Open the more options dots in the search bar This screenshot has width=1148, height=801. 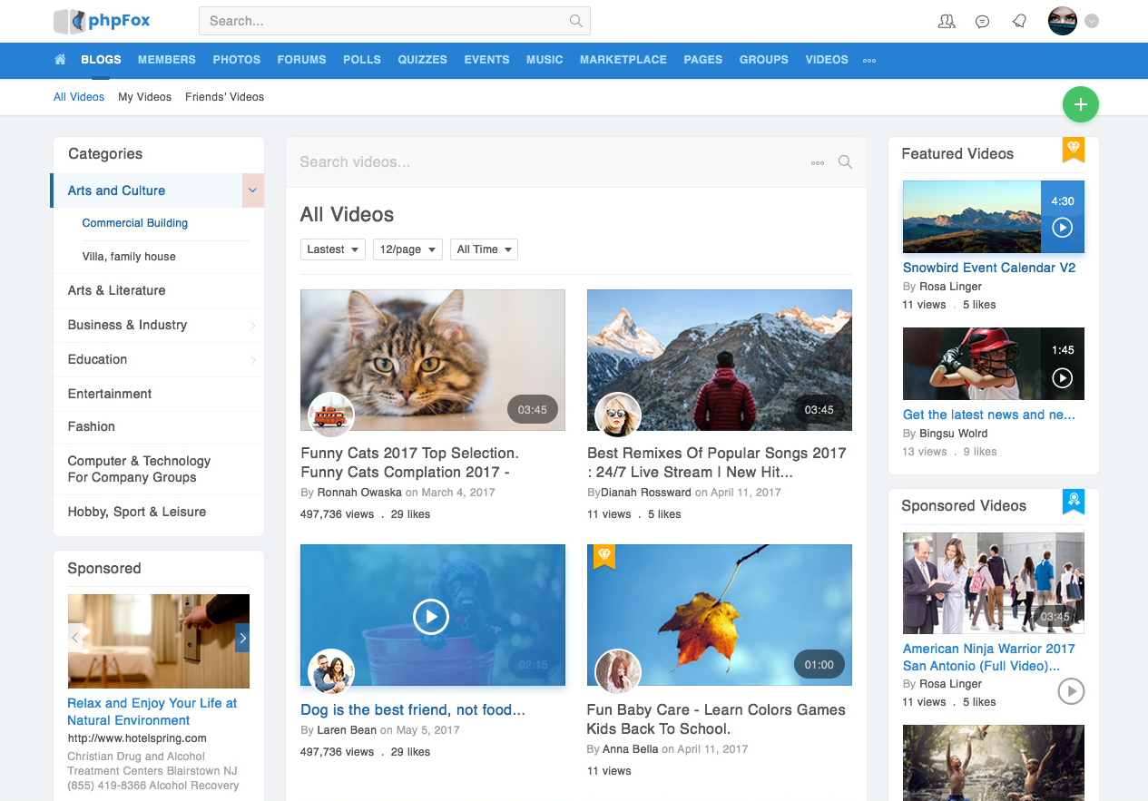click(x=817, y=162)
